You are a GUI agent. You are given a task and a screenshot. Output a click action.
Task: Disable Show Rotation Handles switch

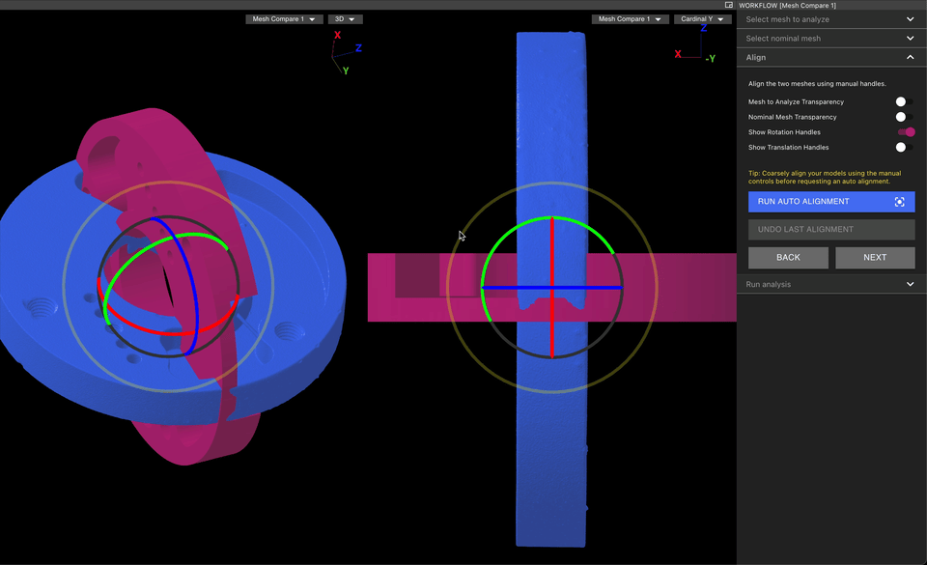(906, 131)
